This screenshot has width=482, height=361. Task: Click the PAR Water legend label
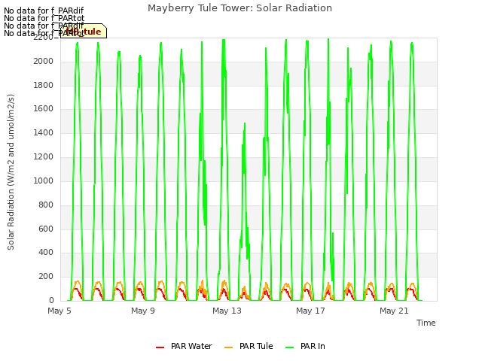(x=191, y=346)
